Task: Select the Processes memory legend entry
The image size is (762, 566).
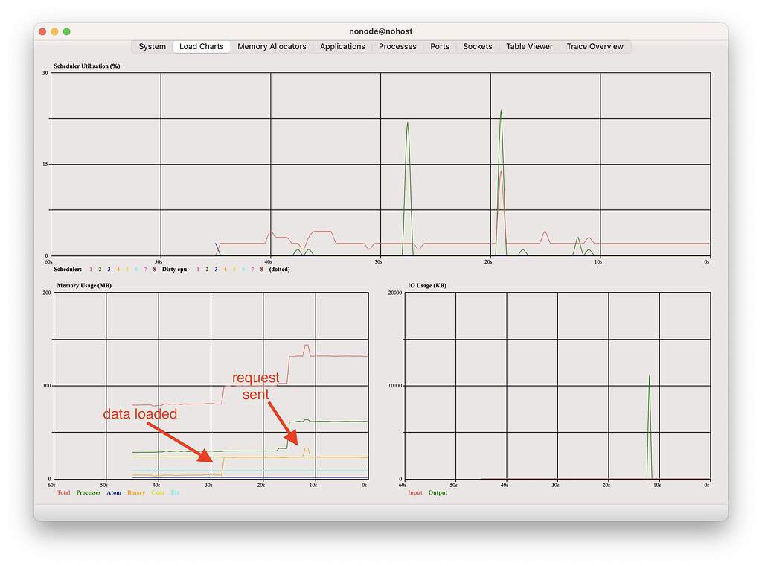Action: (x=88, y=492)
